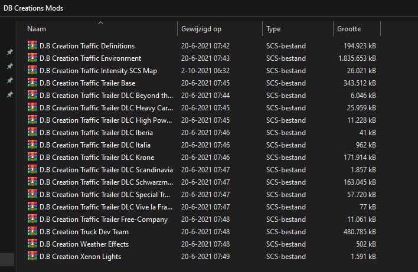Click the archive icon for Traffic Definitions file
418x272 pixels.
(x=32, y=45)
